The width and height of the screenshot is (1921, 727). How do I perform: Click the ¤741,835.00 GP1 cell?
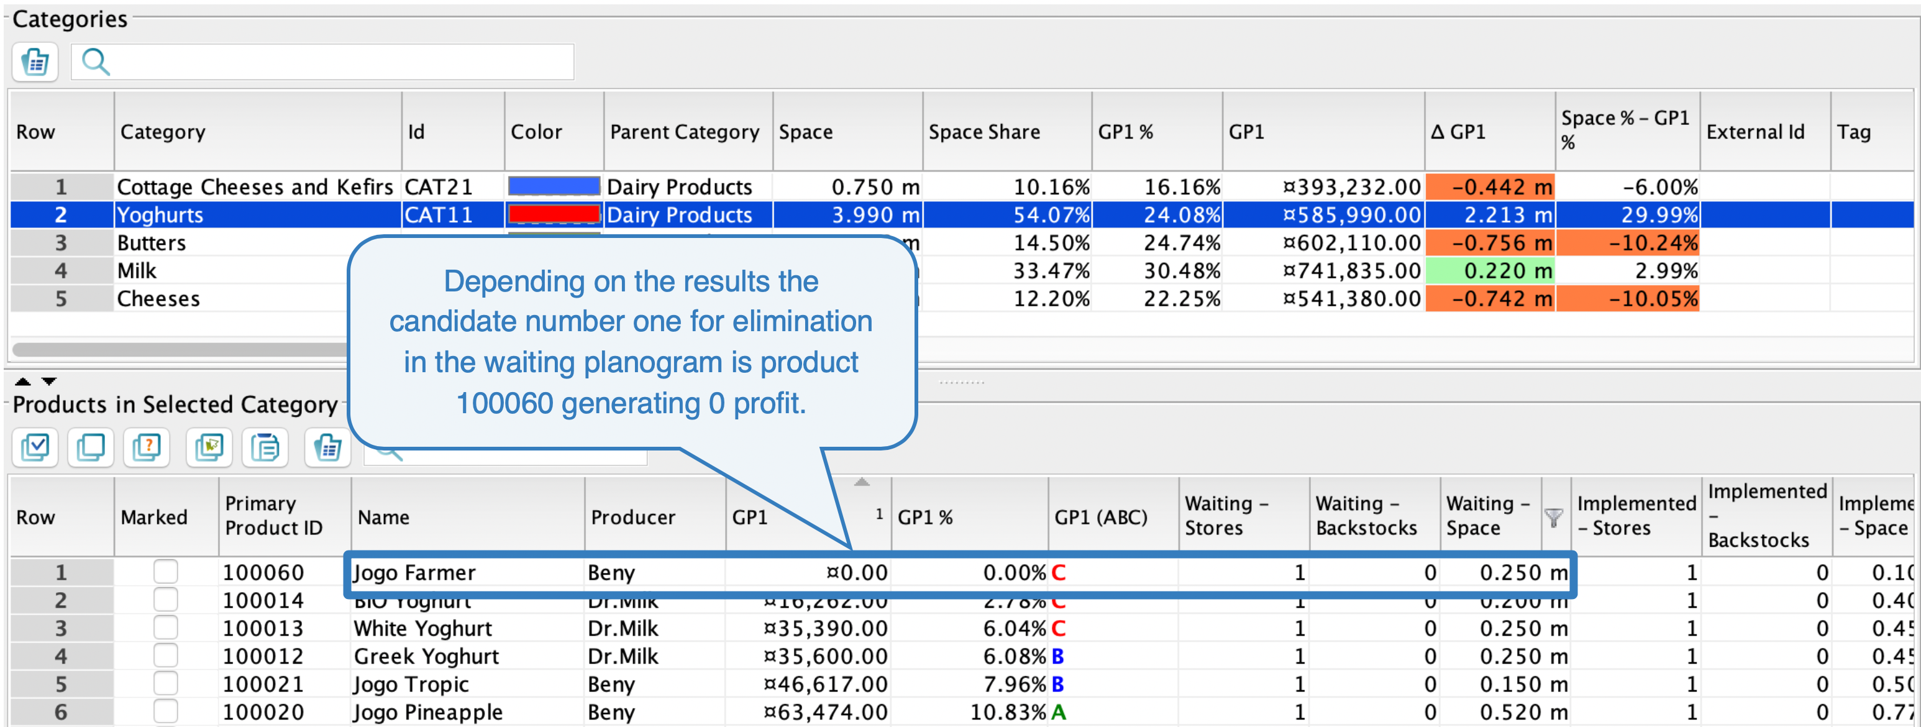tap(1323, 270)
